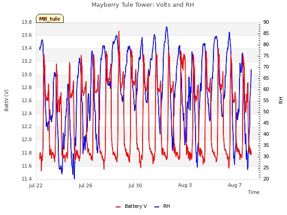Click the BattV (V) axis label
Screen dimensions: 287x215
[x=6, y=100]
